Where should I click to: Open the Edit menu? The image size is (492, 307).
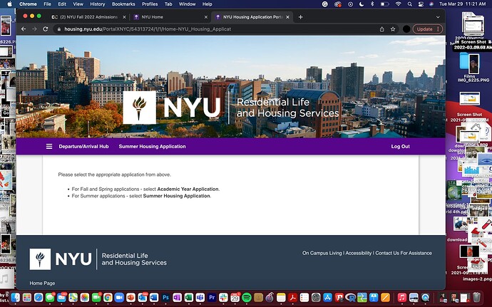[x=62, y=4]
